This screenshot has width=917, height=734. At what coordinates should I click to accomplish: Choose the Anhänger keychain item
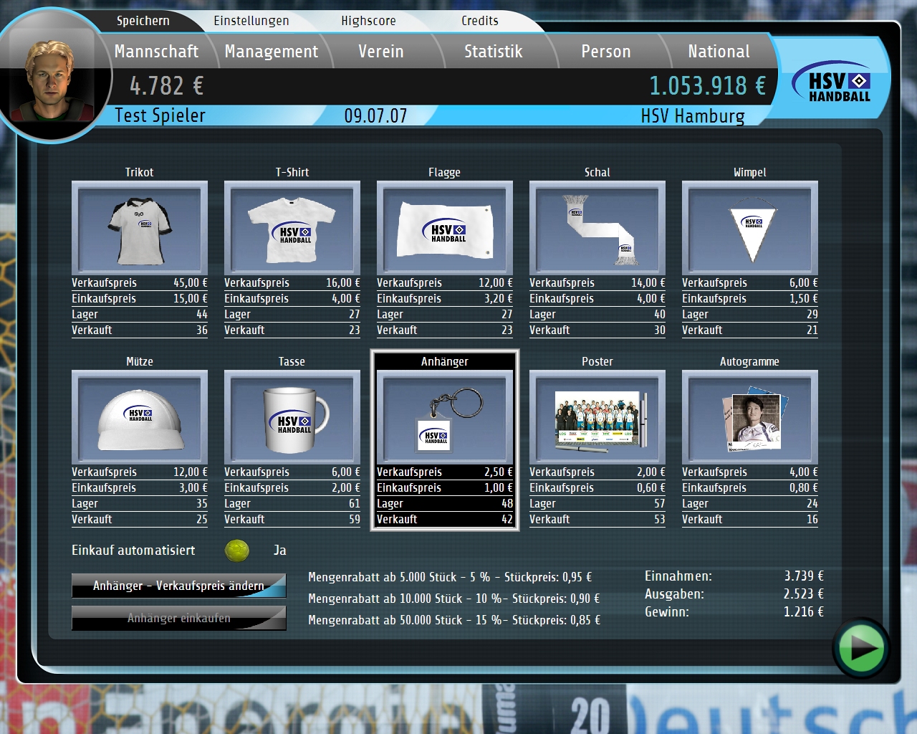click(x=445, y=416)
